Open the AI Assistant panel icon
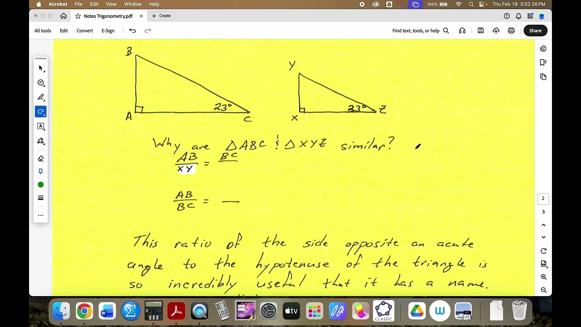The height and width of the screenshot is (327, 581). (543, 49)
